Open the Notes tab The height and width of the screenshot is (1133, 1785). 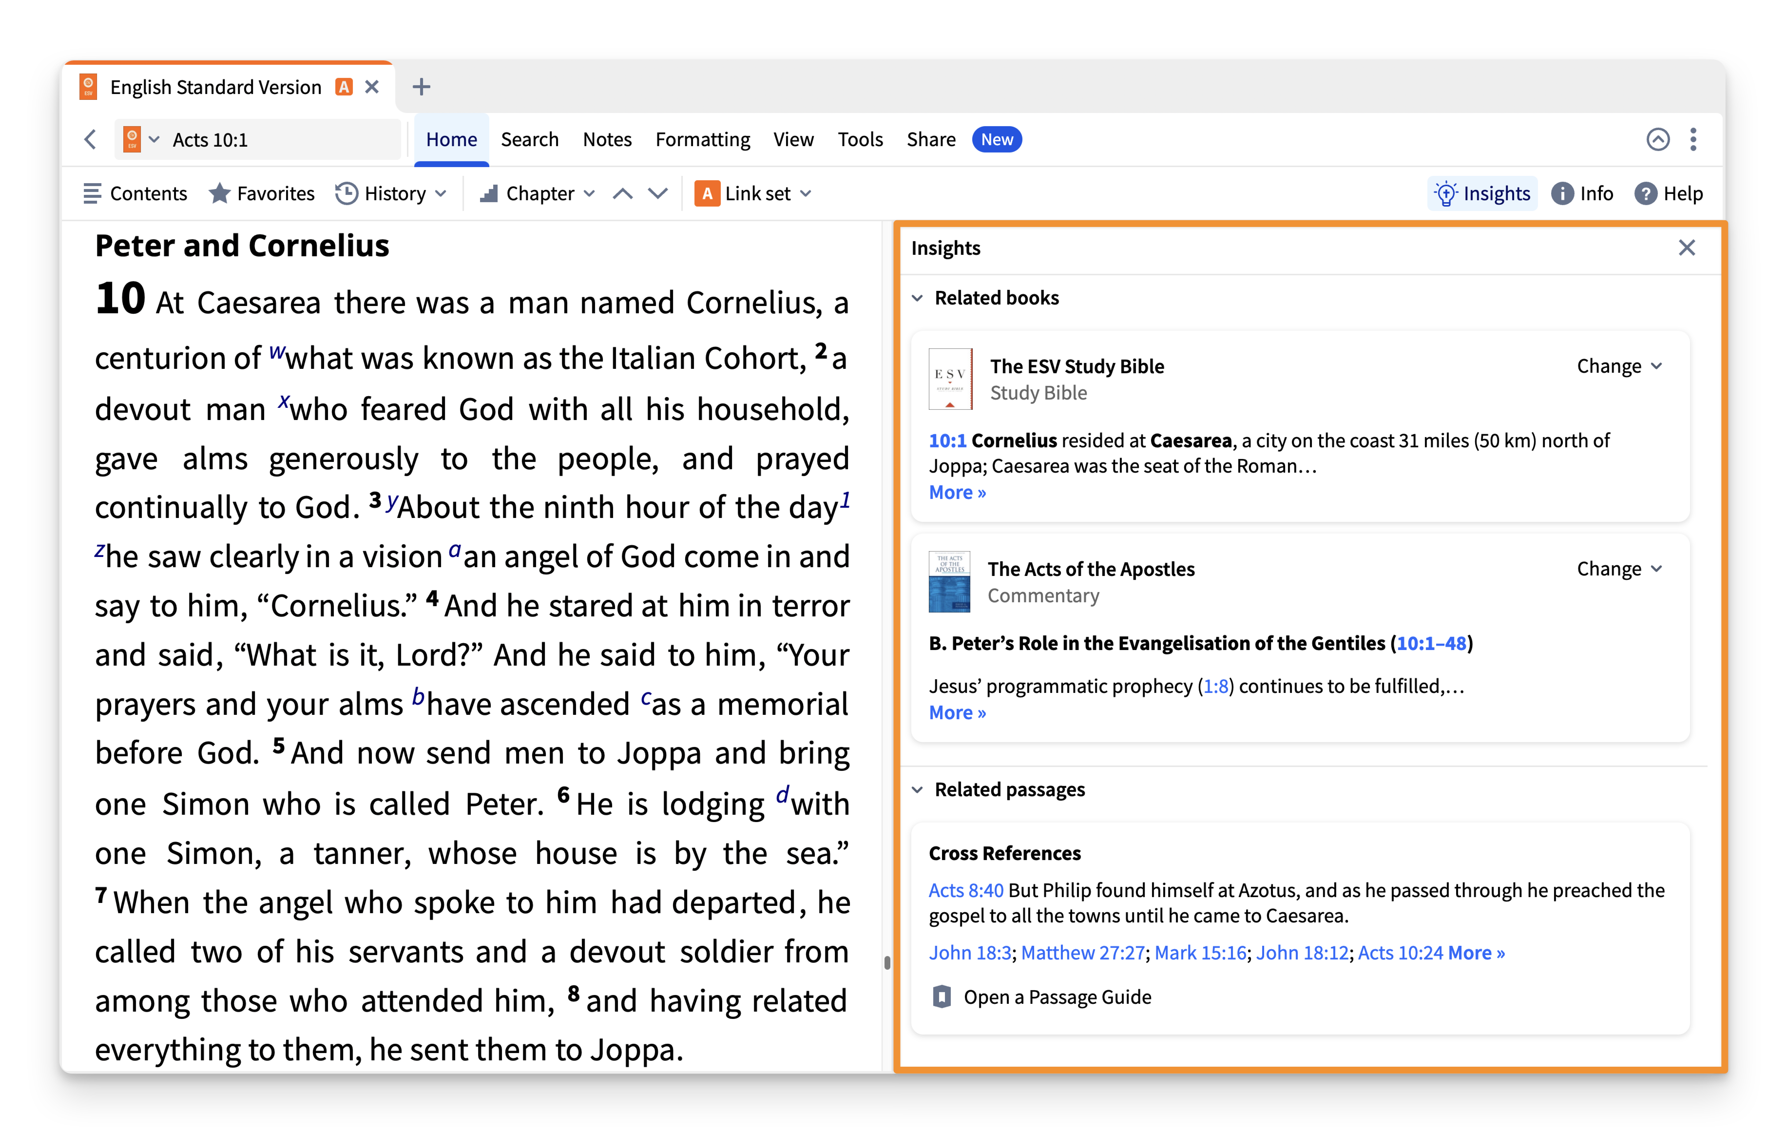point(607,139)
